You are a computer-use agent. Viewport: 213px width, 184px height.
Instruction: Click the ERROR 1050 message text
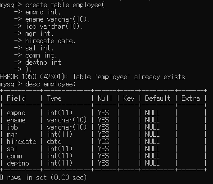click(x=92, y=77)
